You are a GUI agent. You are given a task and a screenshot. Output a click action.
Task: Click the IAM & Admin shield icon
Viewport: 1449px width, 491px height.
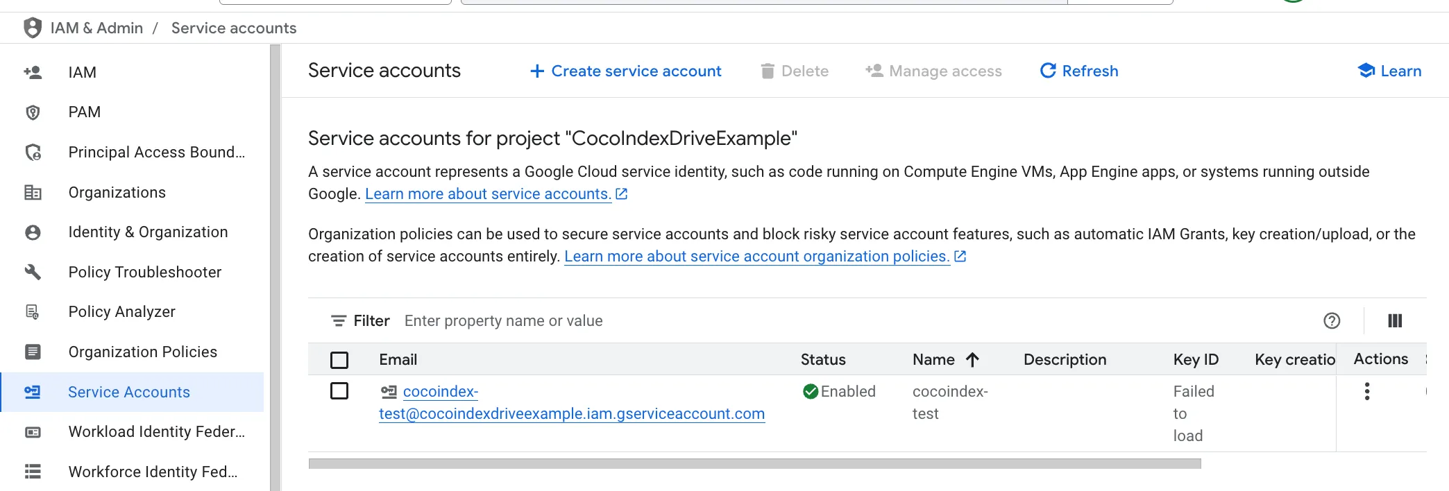[33, 28]
